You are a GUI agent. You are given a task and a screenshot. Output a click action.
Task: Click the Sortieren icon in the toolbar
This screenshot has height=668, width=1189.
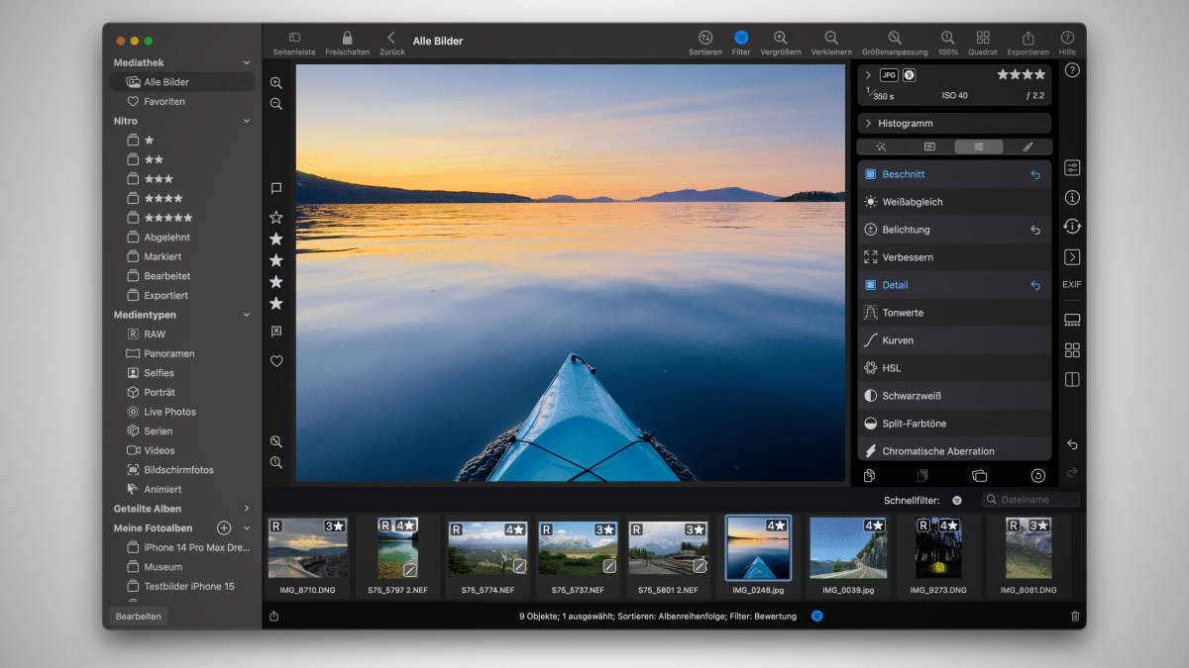click(705, 38)
